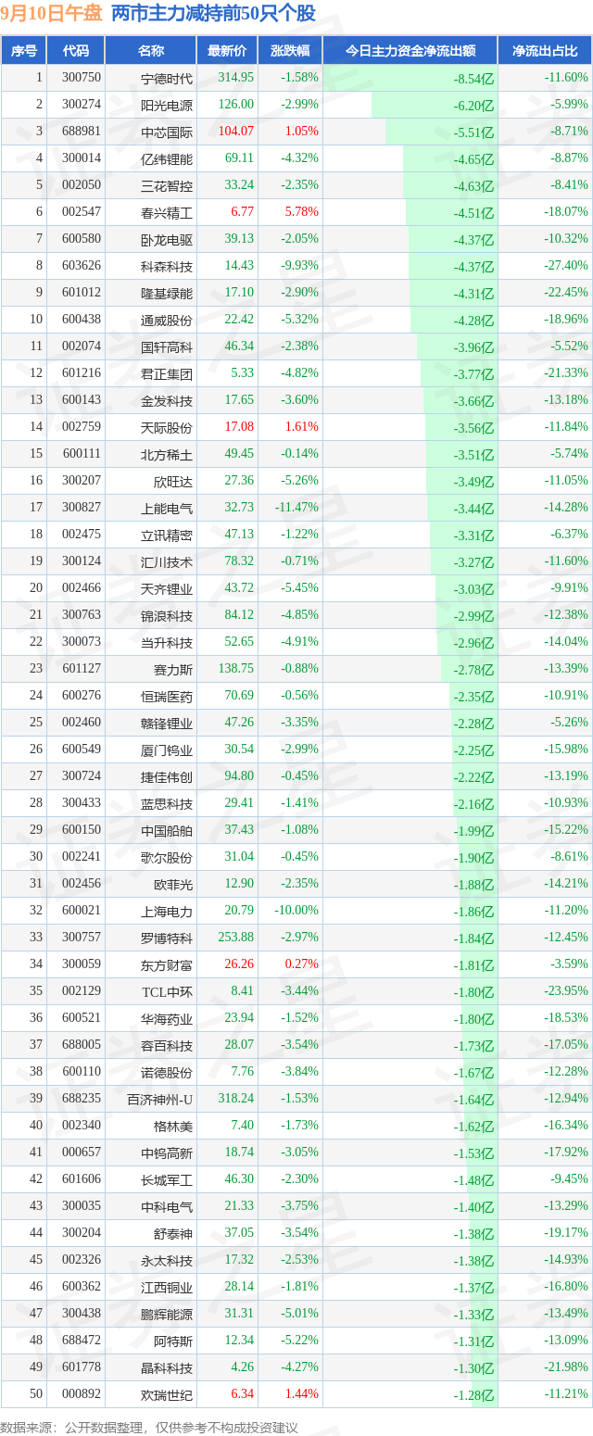Click the stock name 捷佳伟创
Image resolution: width=593 pixels, height=1436 pixels.
pos(167,777)
